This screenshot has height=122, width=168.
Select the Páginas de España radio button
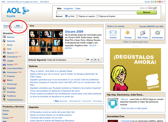point(97,16)
